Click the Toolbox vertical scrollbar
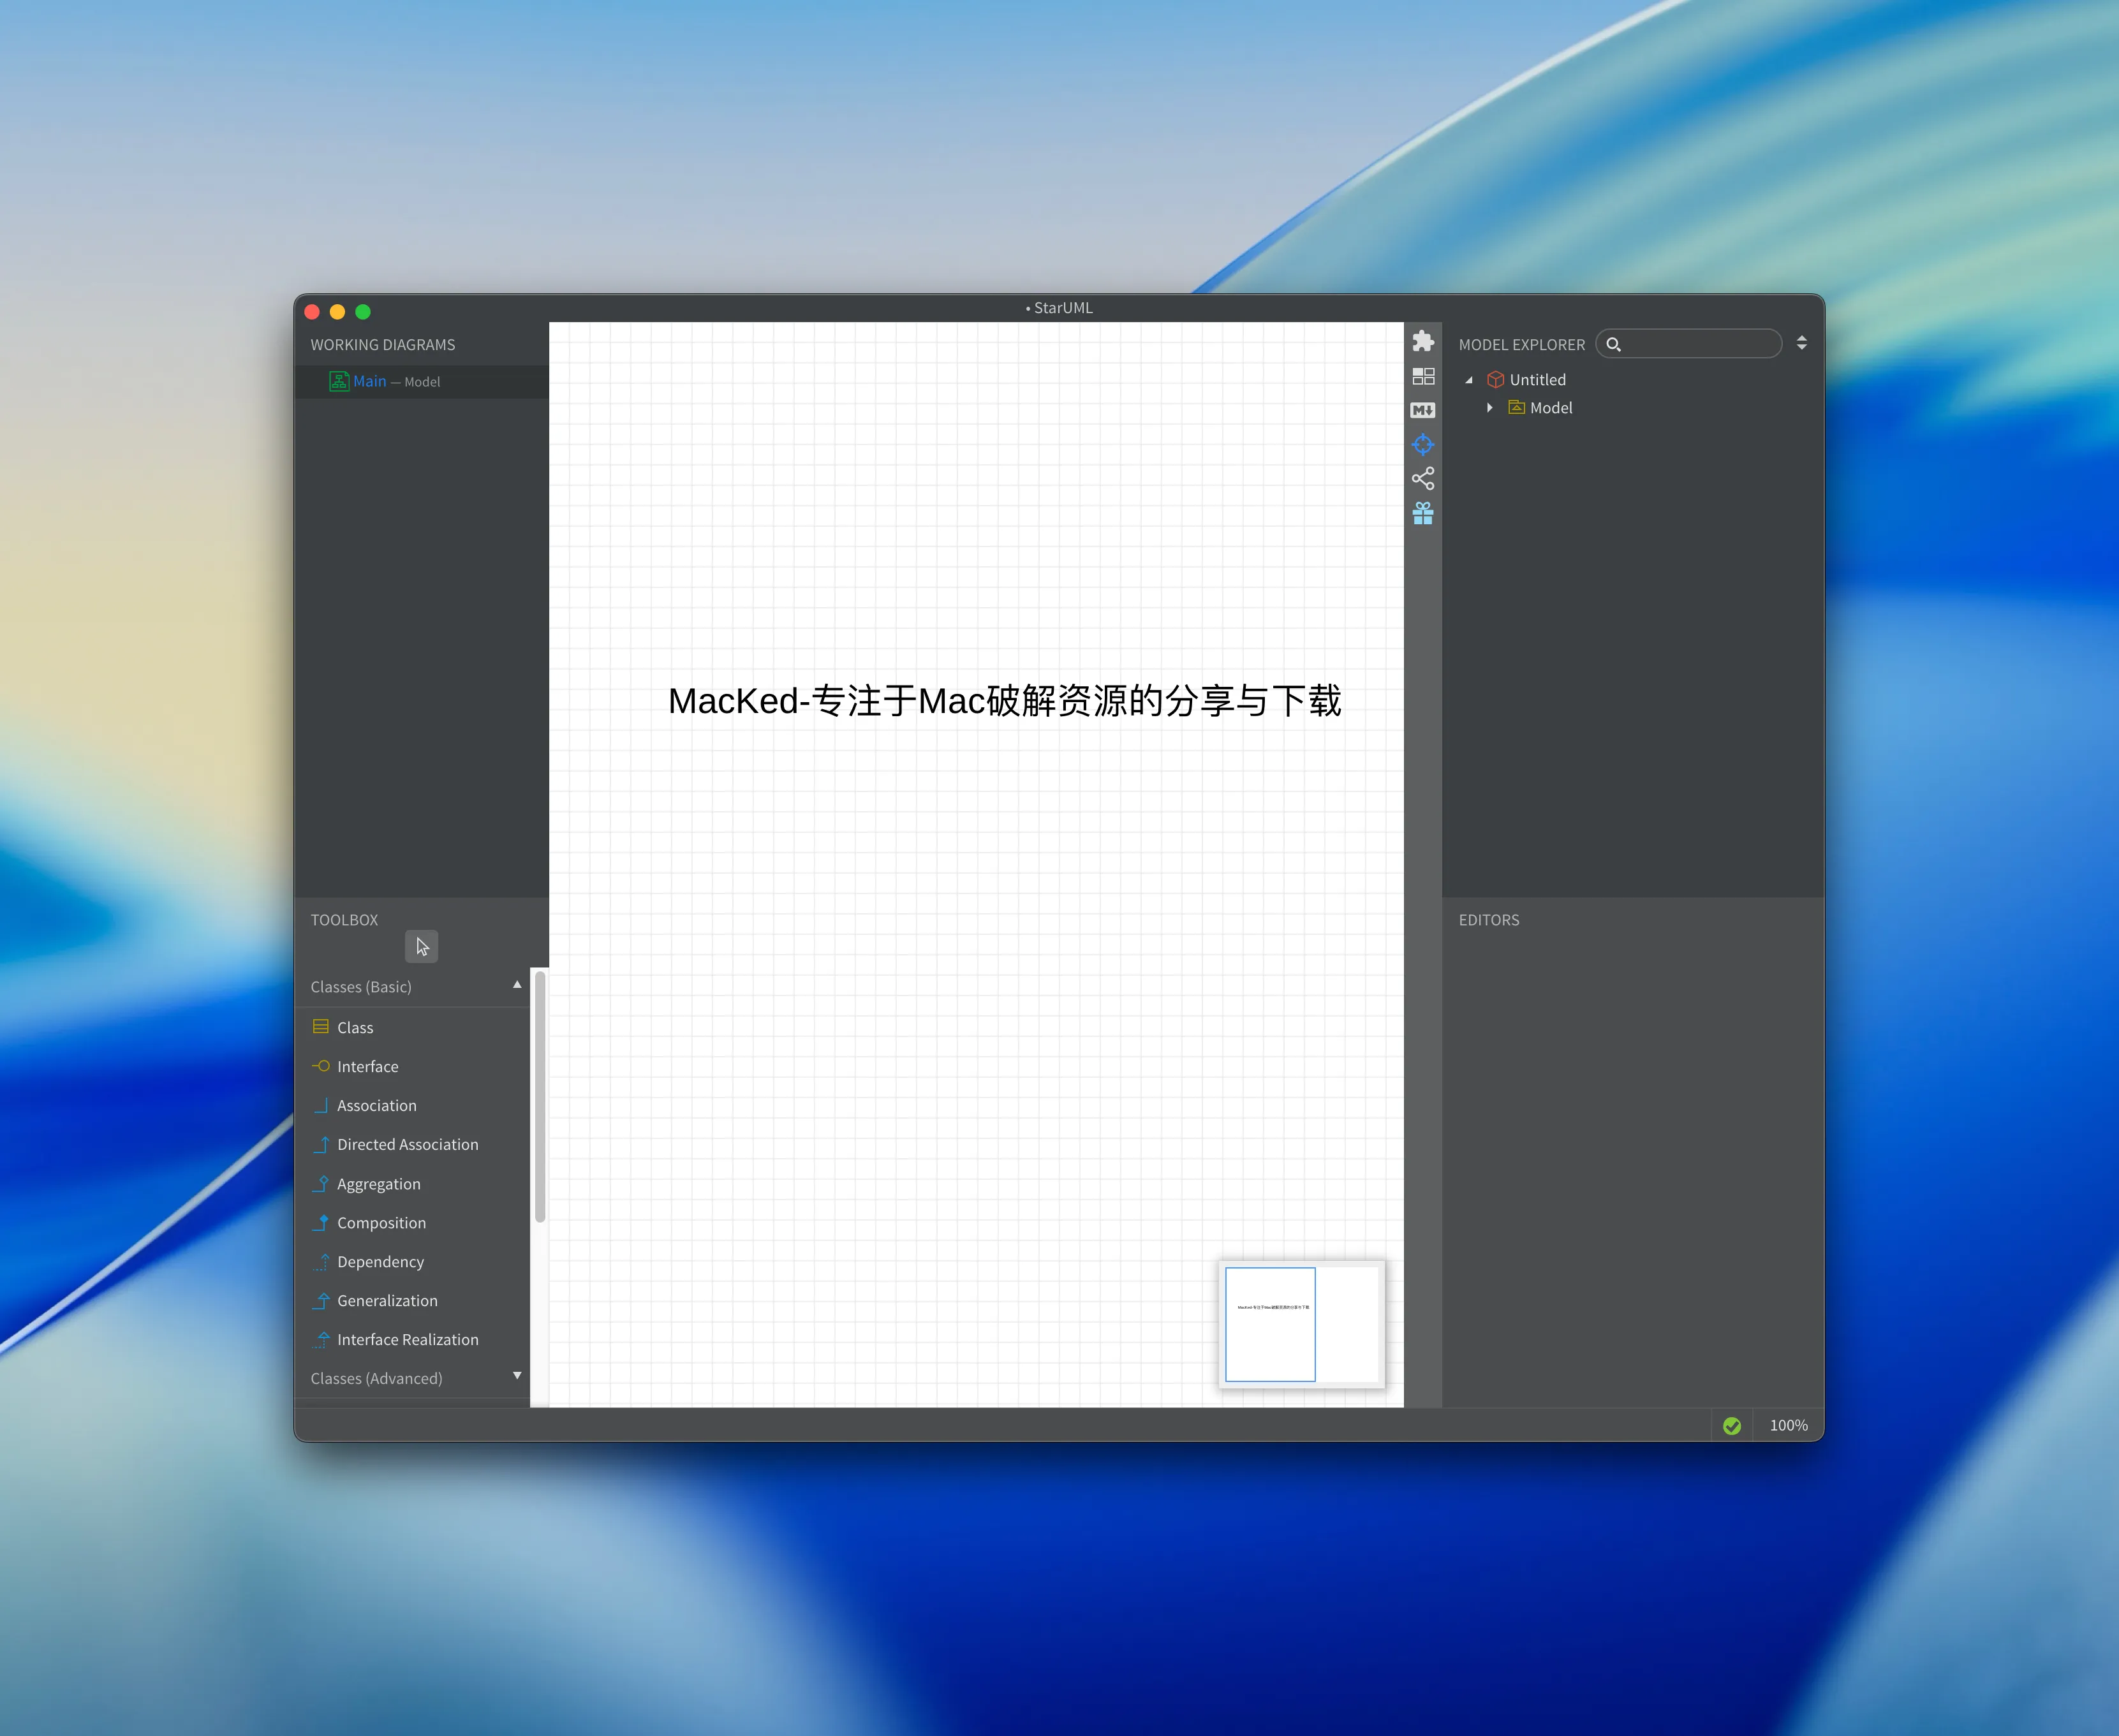 [x=540, y=1097]
